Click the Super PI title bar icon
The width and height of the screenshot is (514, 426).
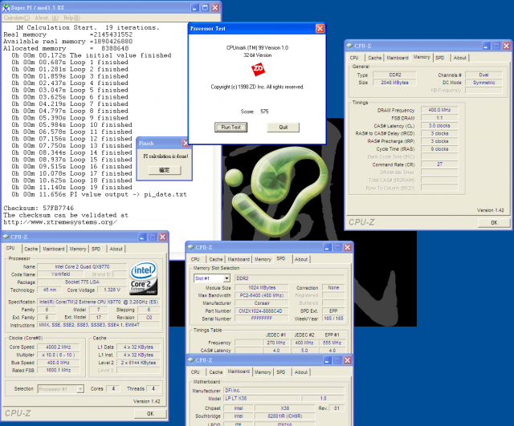[x=6, y=7]
